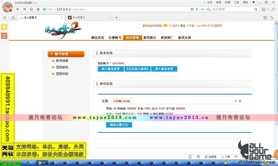The height and width of the screenshot is (166, 278).
Task: Click the next arrow in character tab row
Action: (x=240, y=101)
